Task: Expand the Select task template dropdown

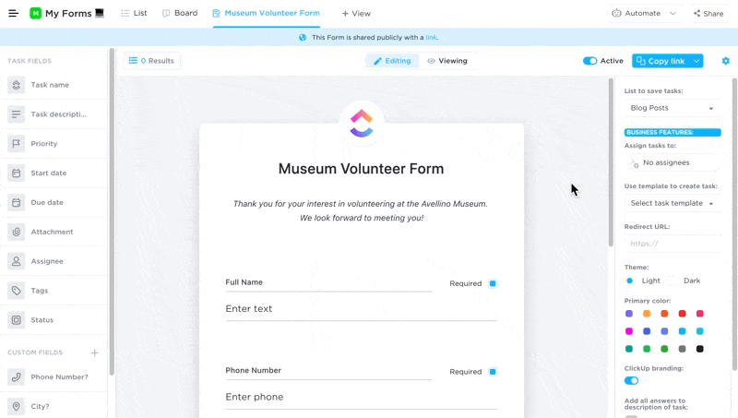Action: pyautogui.click(x=672, y=203)
